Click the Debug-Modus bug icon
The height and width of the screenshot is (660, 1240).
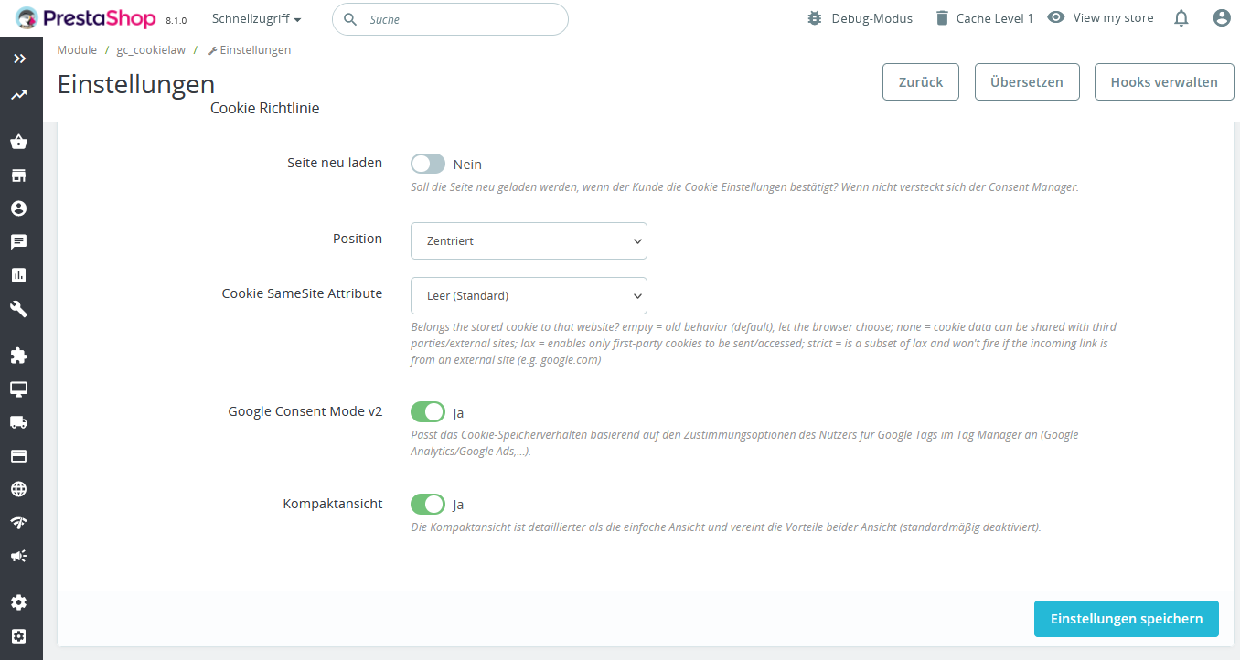(x=815, y=18)
